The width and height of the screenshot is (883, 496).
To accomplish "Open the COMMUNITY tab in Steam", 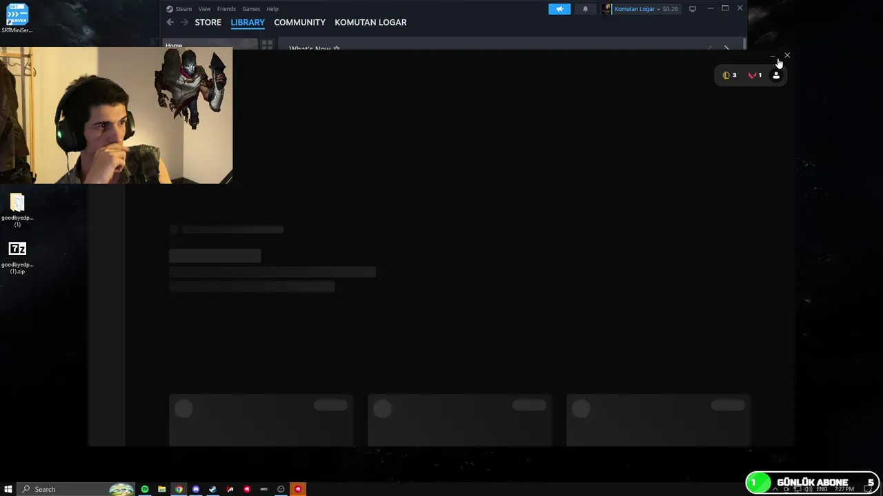I will (x=299, y=22).
